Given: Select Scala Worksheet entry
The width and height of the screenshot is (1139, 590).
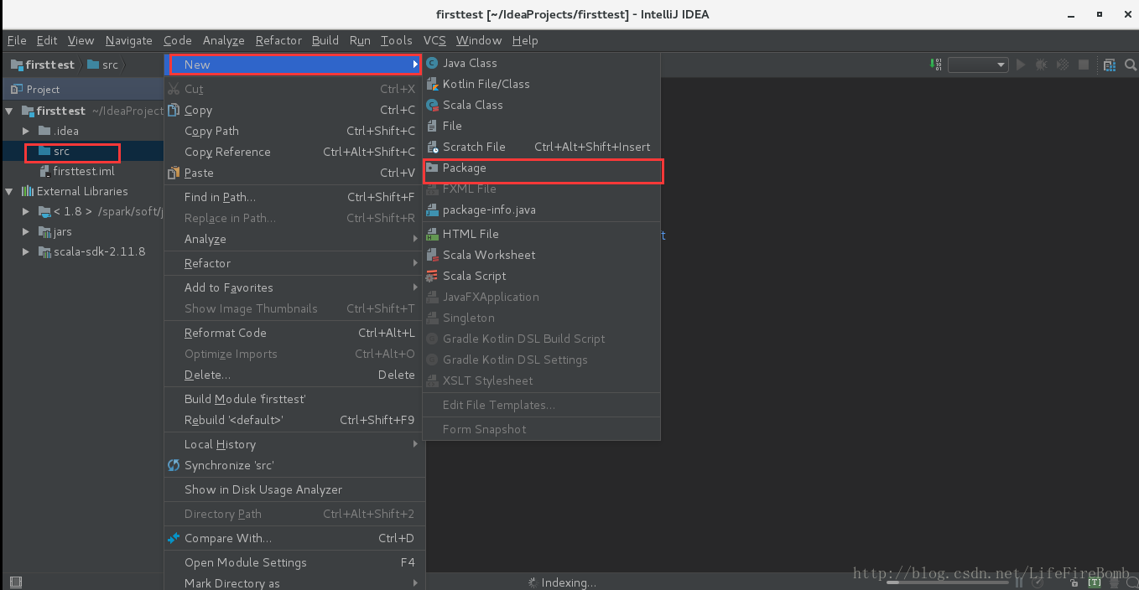Looking at the screenshot, I should [x=543, y=255].
